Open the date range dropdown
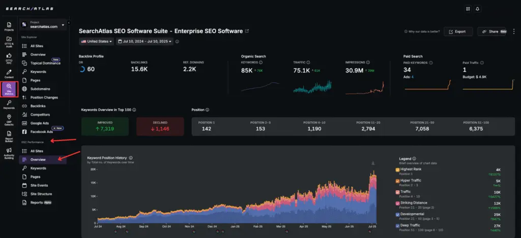Image resolution: width=521 pixels, height=238 pixels. (x=144, y=42)
